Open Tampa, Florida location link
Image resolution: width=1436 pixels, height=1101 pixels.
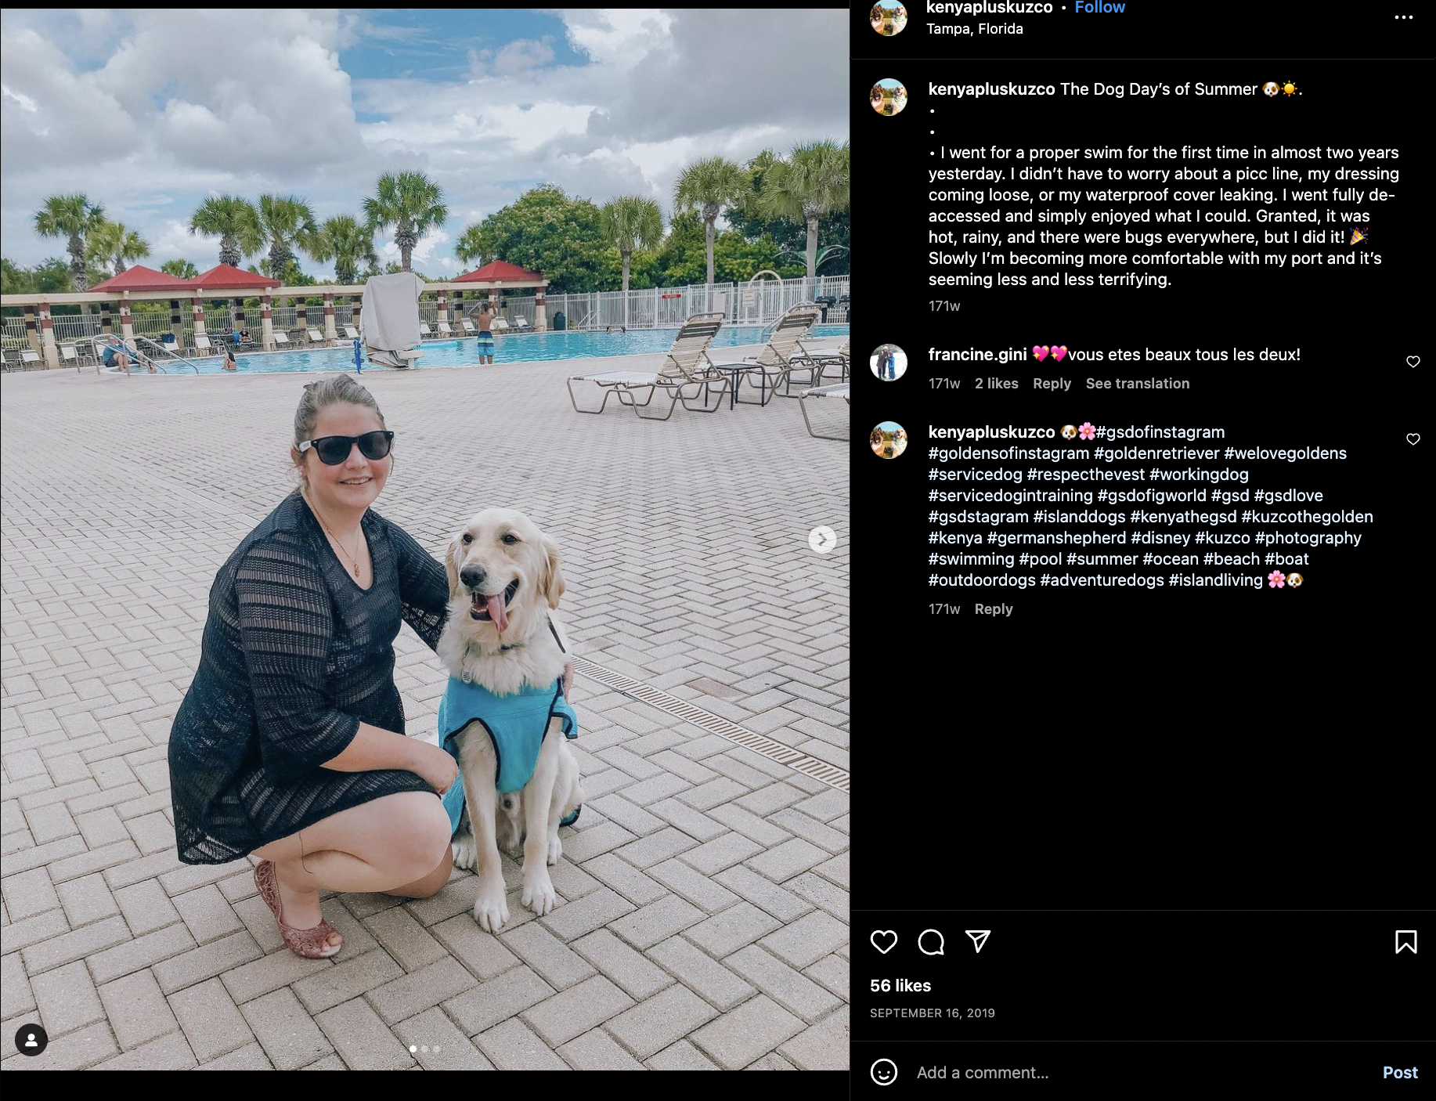[x=974, y=29]
